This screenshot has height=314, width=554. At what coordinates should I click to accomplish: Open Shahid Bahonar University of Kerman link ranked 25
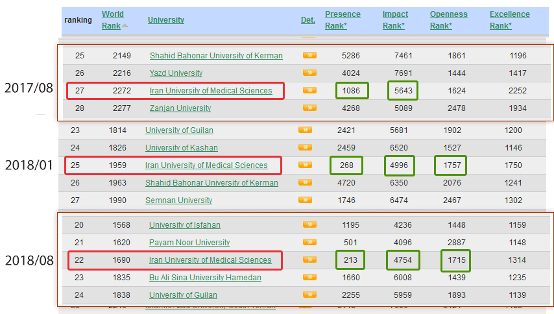pyautogui.click(x=216, y=56)
